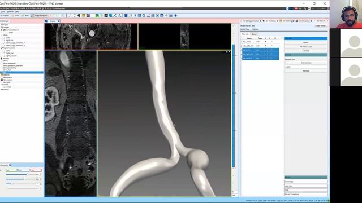The height and width of the screenshot is (203, 362).
Task: Show more tabs with the tab bar arrow
Action: click(x=327, y=21)
